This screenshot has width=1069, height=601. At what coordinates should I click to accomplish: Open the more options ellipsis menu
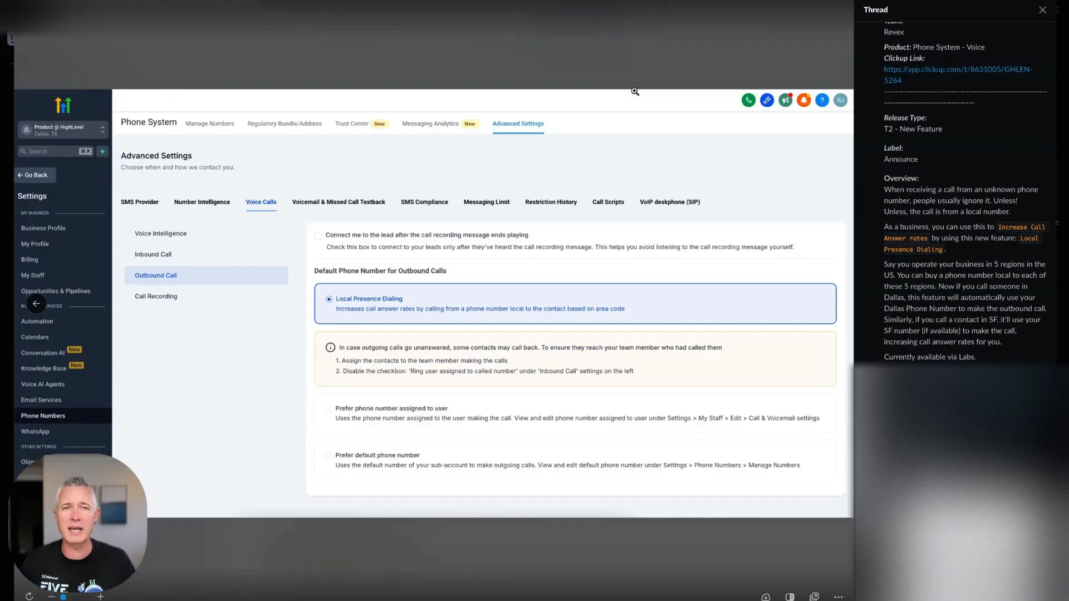coord(839,597)
